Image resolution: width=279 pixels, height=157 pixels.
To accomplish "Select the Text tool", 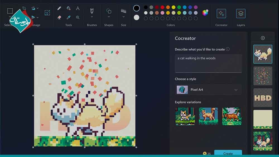I will [x=78, y=8].
